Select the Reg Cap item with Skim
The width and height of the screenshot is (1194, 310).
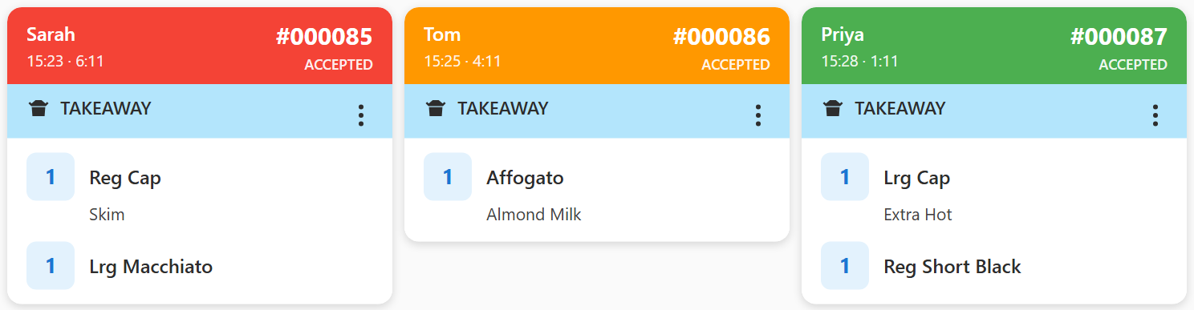point(200,188)
